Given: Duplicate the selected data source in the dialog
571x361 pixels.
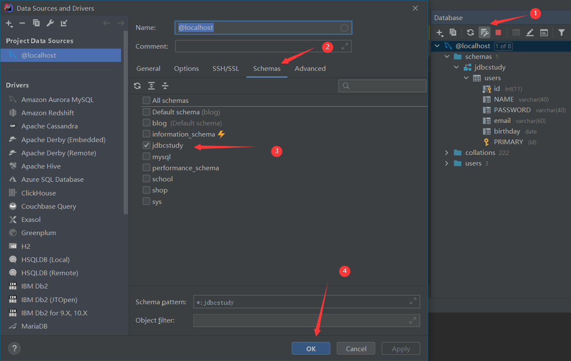Looking at the screenshot, I should (36, 23).
